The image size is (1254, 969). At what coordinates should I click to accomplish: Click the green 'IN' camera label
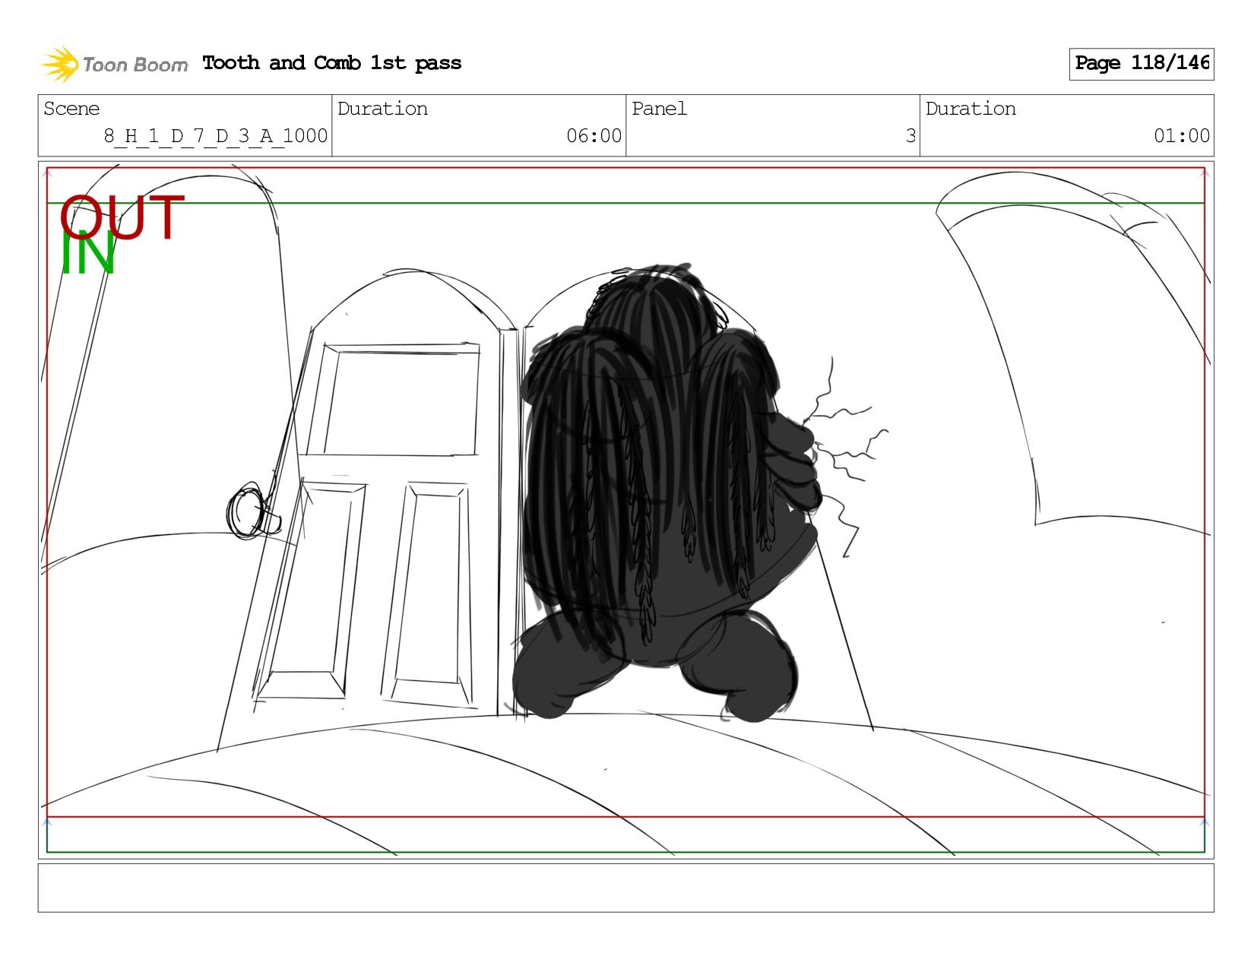pyautogui.click(x=87, y=254)
